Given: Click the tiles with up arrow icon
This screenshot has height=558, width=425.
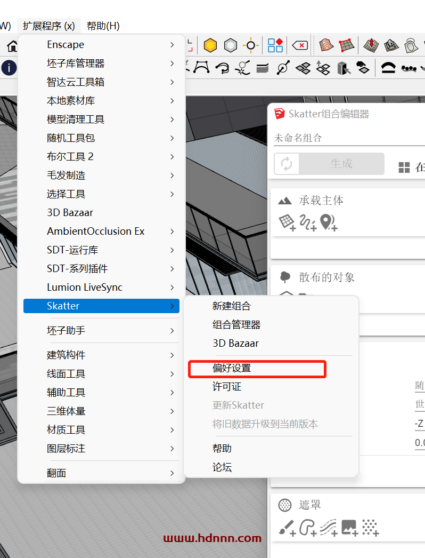Looking at the screenshot, I should [323, 68].
